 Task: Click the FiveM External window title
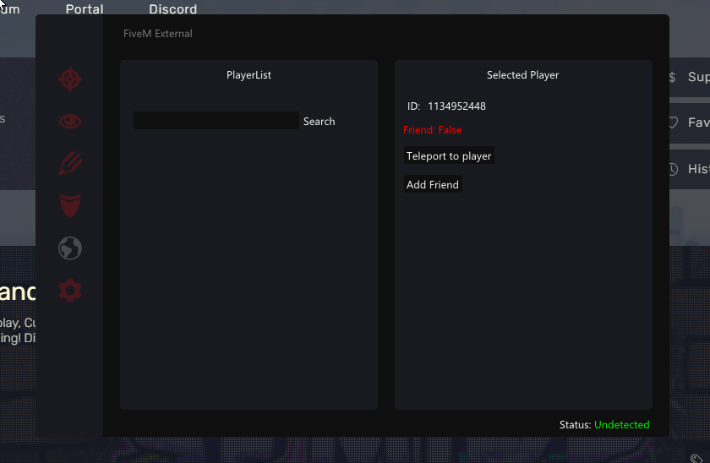tap(157, 34)
